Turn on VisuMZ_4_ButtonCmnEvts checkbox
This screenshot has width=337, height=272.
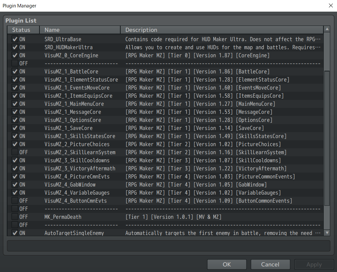tap(15, 201)
